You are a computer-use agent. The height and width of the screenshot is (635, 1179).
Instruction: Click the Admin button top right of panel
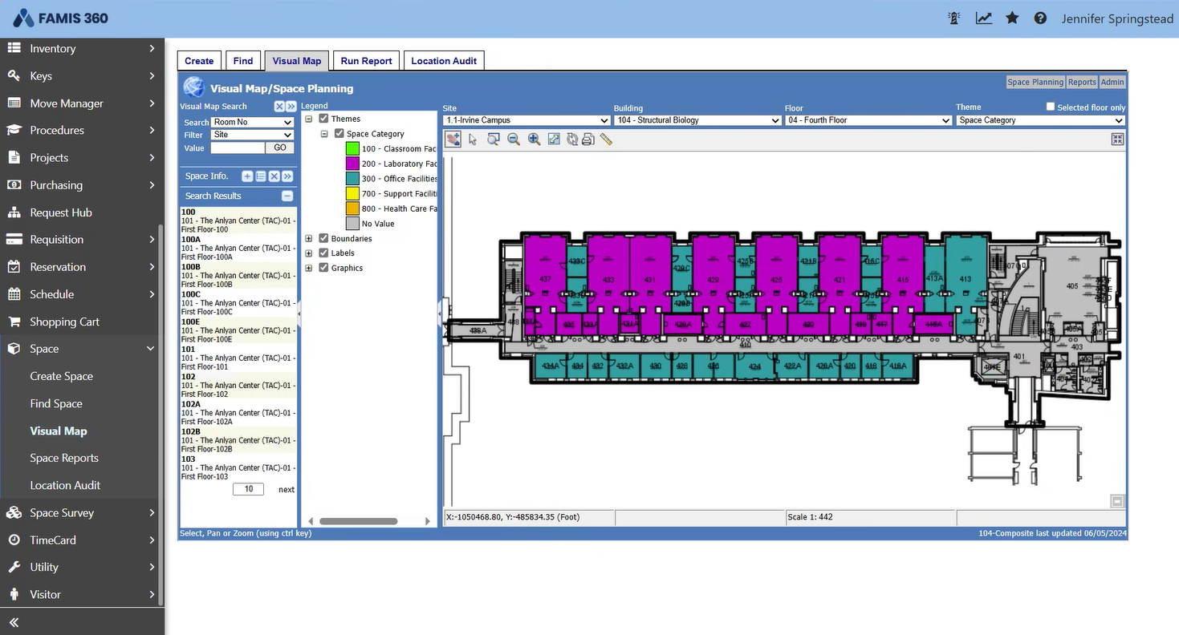point(1112,82)
